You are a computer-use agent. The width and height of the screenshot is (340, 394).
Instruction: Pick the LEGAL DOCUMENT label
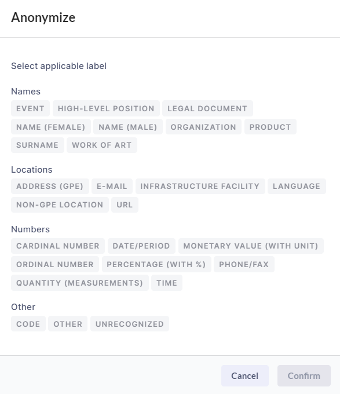pos(207,108)
